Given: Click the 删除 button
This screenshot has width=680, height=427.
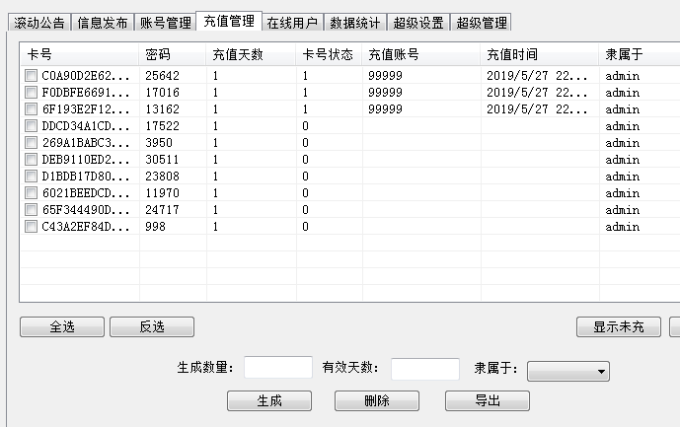Looking at the screenshot, I should point(377,401).
